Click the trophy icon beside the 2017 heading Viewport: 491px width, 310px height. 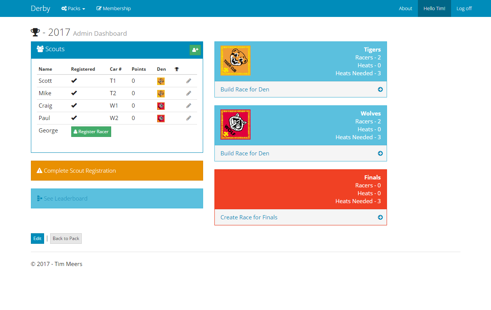tap(35, 32)
